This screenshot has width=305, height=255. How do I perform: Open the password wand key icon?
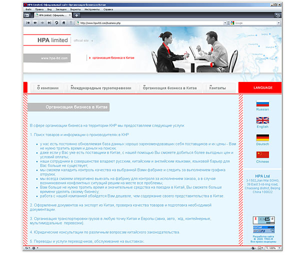71,23
